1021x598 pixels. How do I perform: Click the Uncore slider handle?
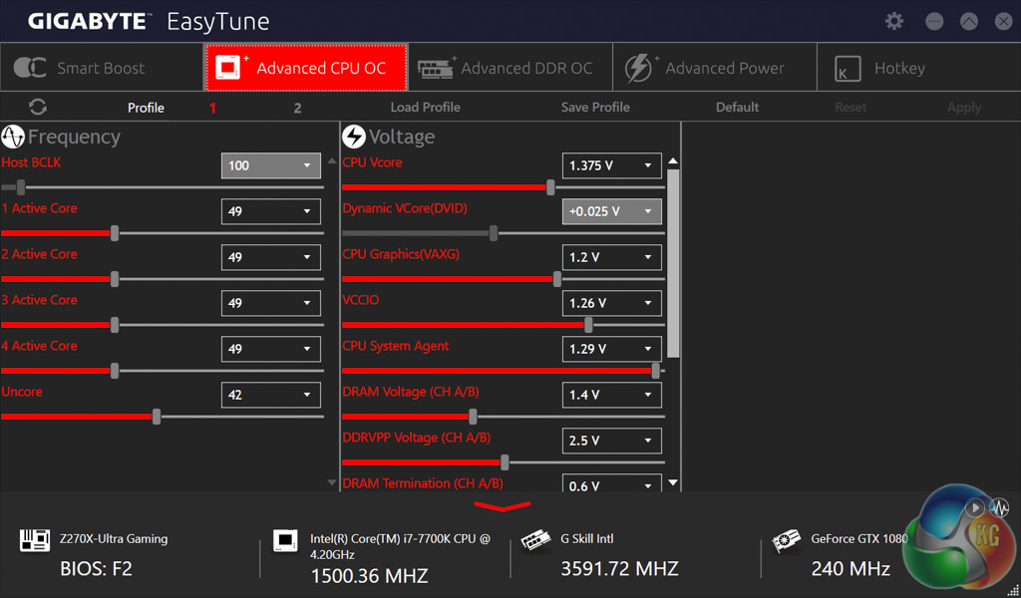point(157,417)
